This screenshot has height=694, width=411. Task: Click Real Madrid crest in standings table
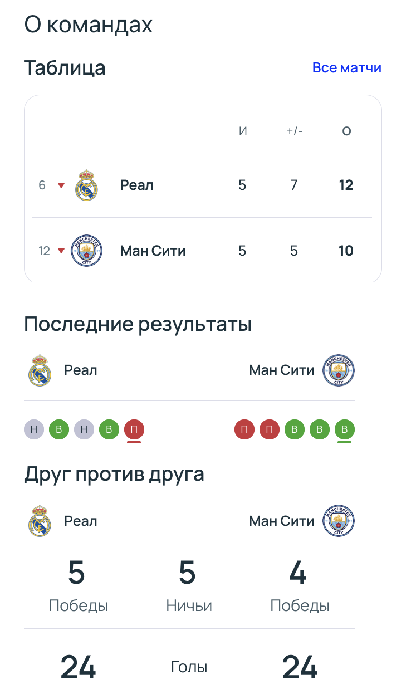coord(86,185)
